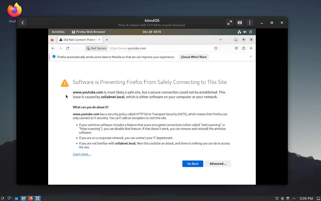Click the 5:09 PM clock

point(306,198)
